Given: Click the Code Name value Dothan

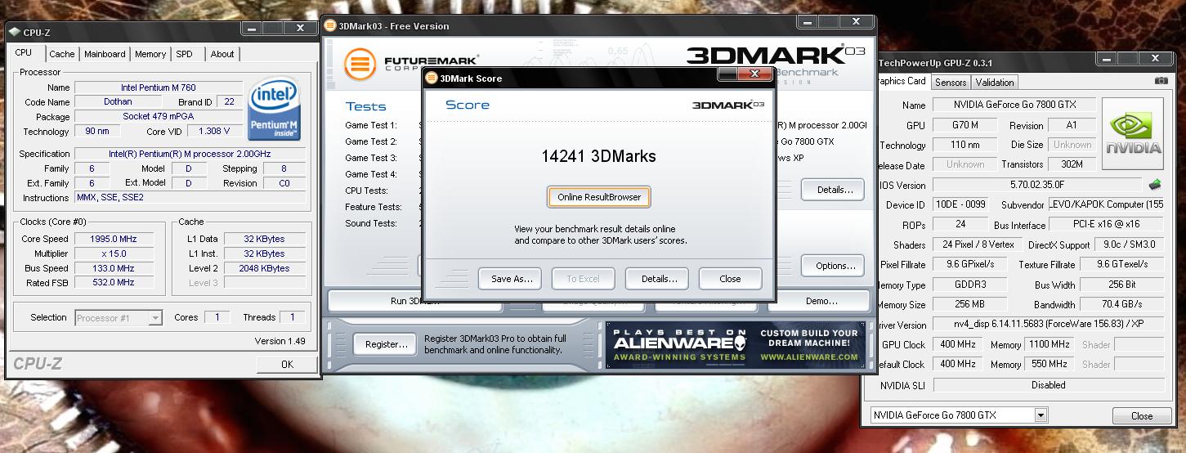Looking at the screenshot, I should [x=120, y=102].
